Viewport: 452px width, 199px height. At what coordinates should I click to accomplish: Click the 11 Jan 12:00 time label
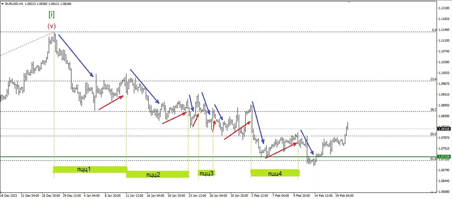[135, 196]
